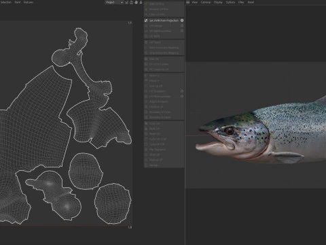Viewport: 326px width, 245px height.
Task: Select Remove UV Pins entry
Action: pos(164,9)
